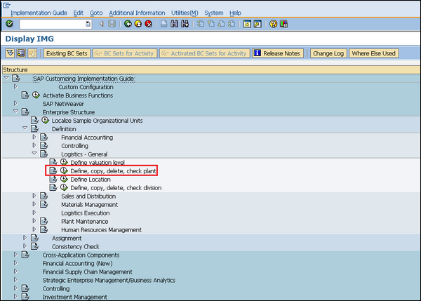Open the command field history dropdown
Screen dimensions: 421x301
tap(88, 24)
